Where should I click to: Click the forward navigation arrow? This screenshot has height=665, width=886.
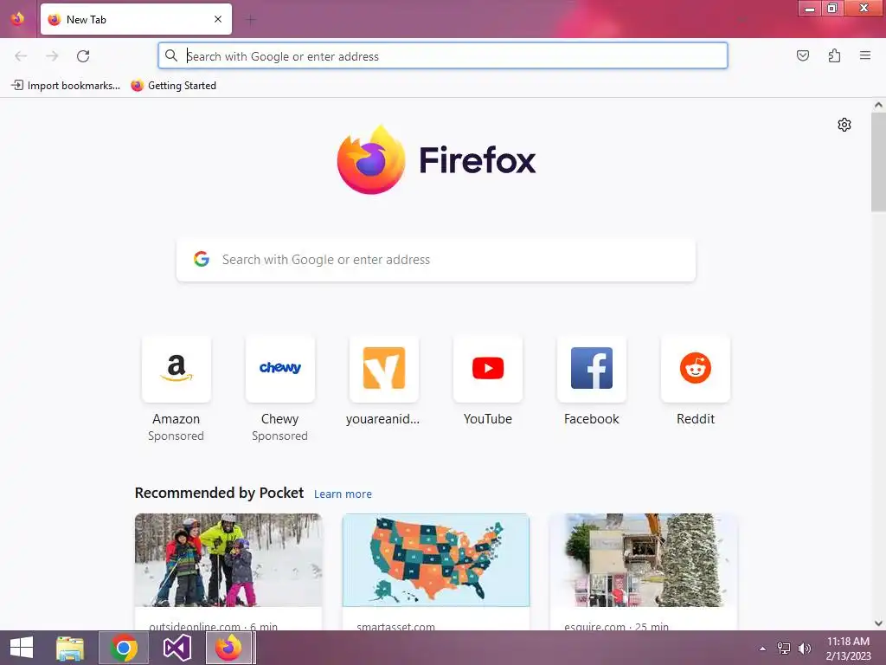(x=52, y=56)
